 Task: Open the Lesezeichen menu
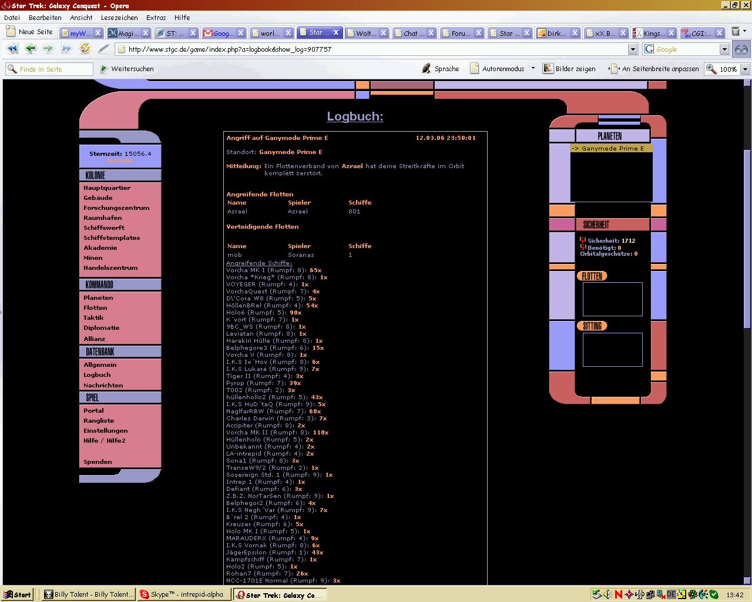point(119,18)
